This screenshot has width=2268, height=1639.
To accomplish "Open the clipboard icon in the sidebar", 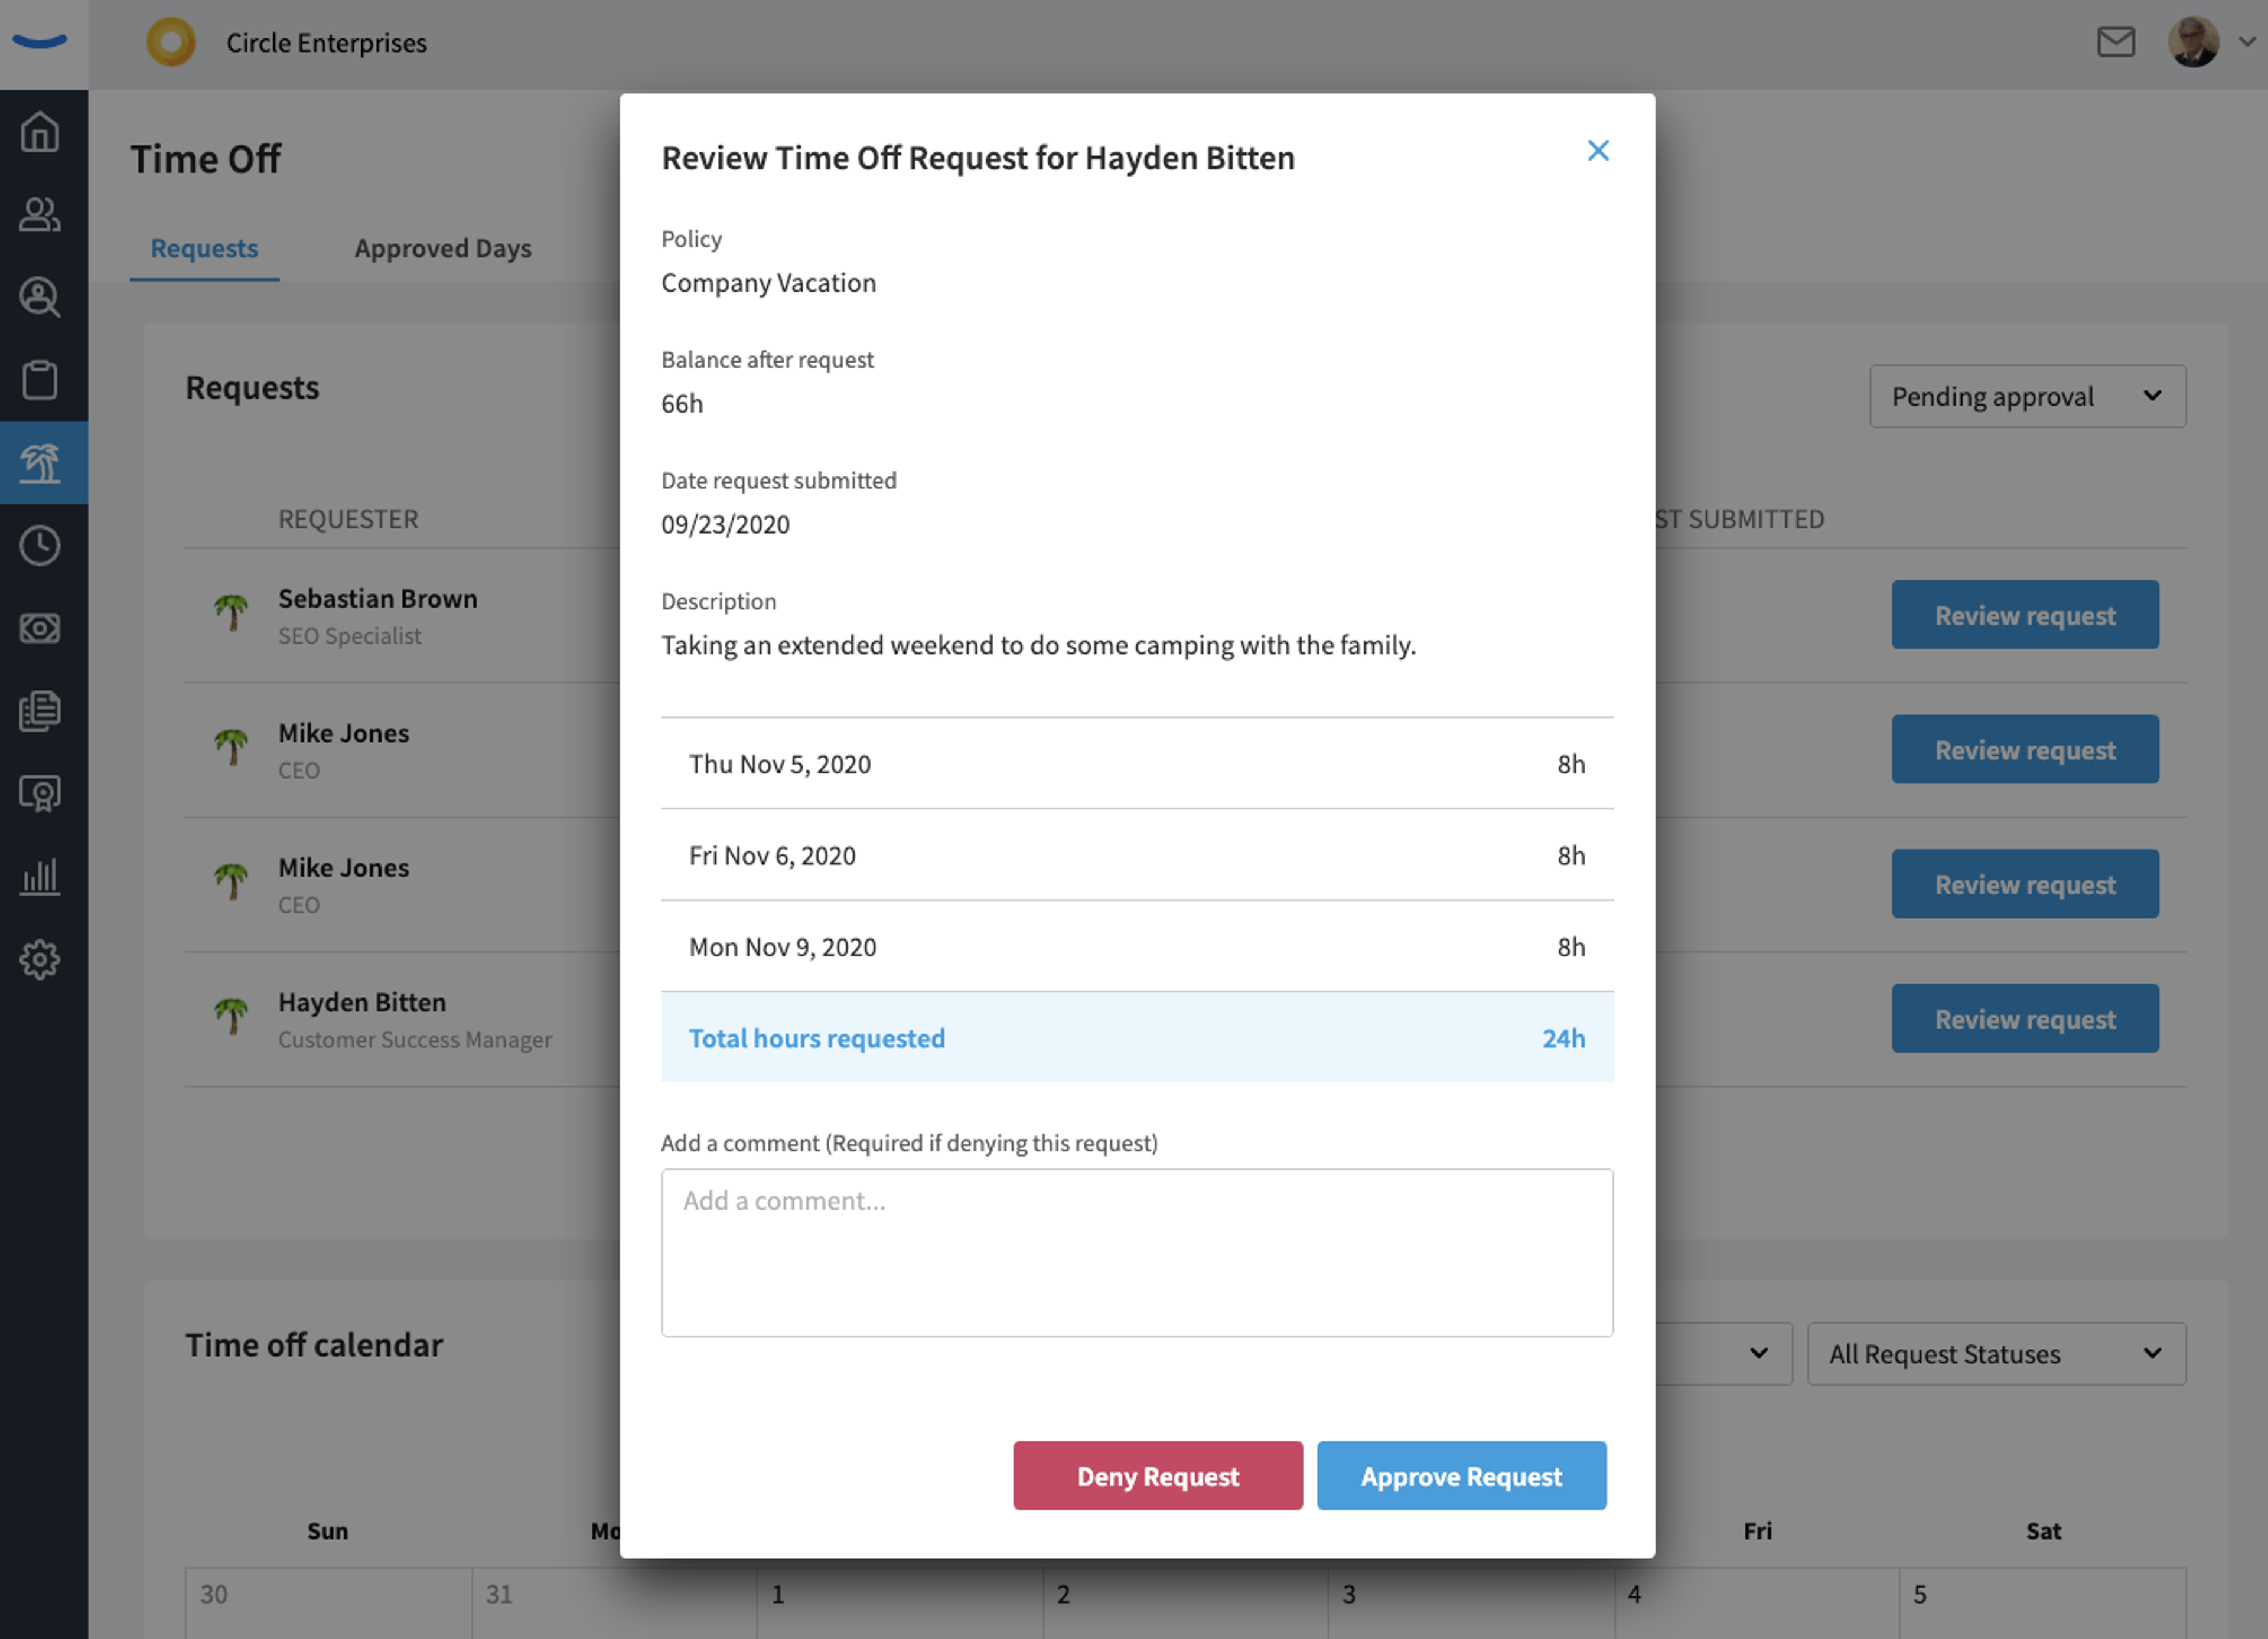I will tap(40, 380).
